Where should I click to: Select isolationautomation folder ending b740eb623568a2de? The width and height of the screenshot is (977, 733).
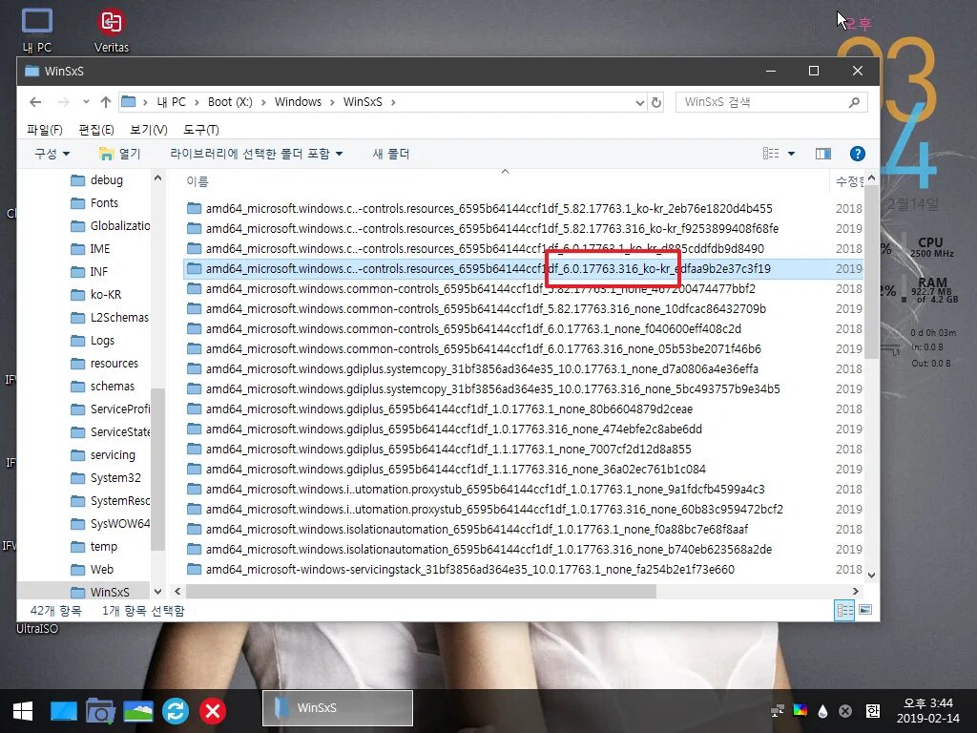[x=479, y=550]
